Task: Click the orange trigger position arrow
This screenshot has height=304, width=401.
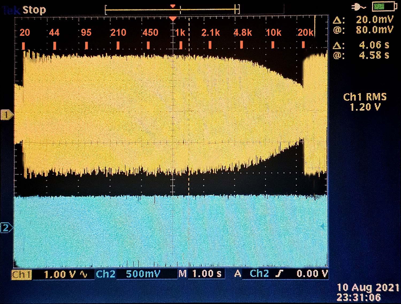Action: click(173, 19)
